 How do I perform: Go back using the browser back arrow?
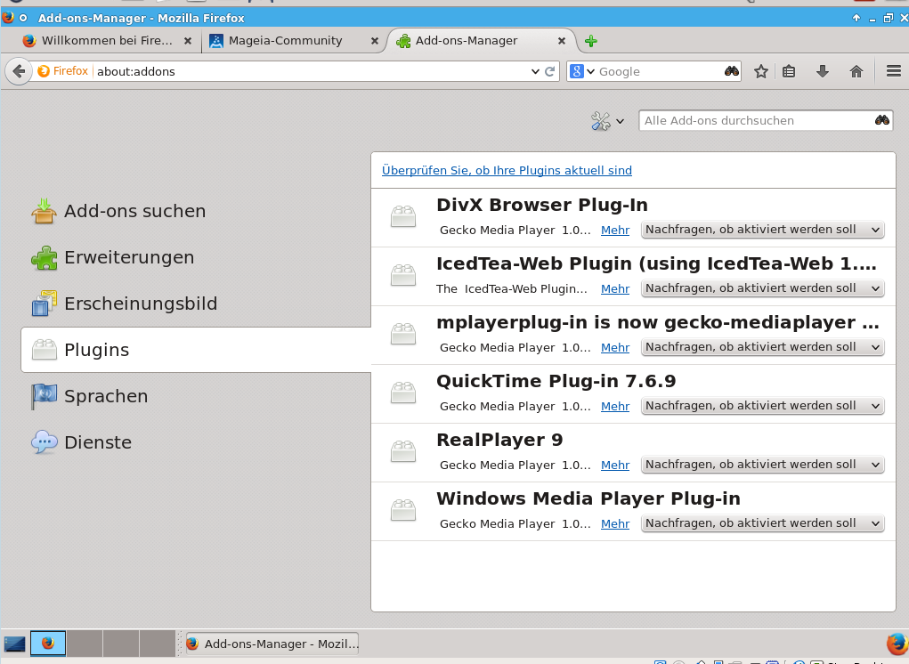19,72
